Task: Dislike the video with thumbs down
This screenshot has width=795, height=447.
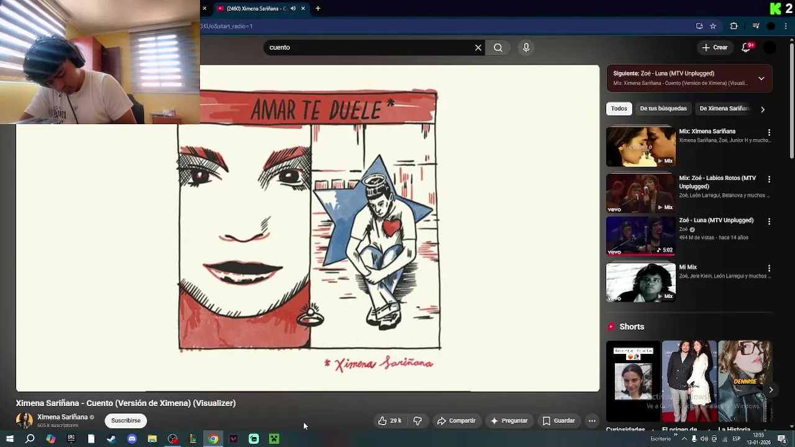Action: tap(417, 421)
